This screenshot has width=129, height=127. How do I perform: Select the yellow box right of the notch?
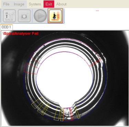click(77, 113)
